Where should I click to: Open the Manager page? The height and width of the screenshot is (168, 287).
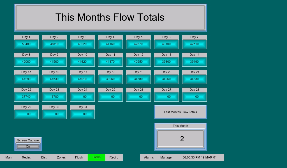pyautogui.click(x=166, y=157)
